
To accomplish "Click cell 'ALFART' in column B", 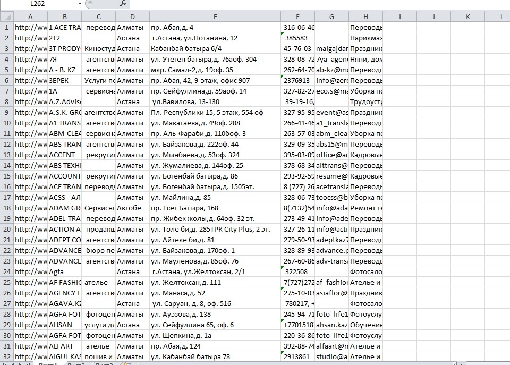I will tap(64, 346).
